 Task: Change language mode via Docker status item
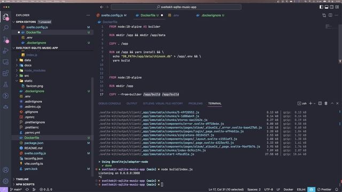(x=289, y=190)
